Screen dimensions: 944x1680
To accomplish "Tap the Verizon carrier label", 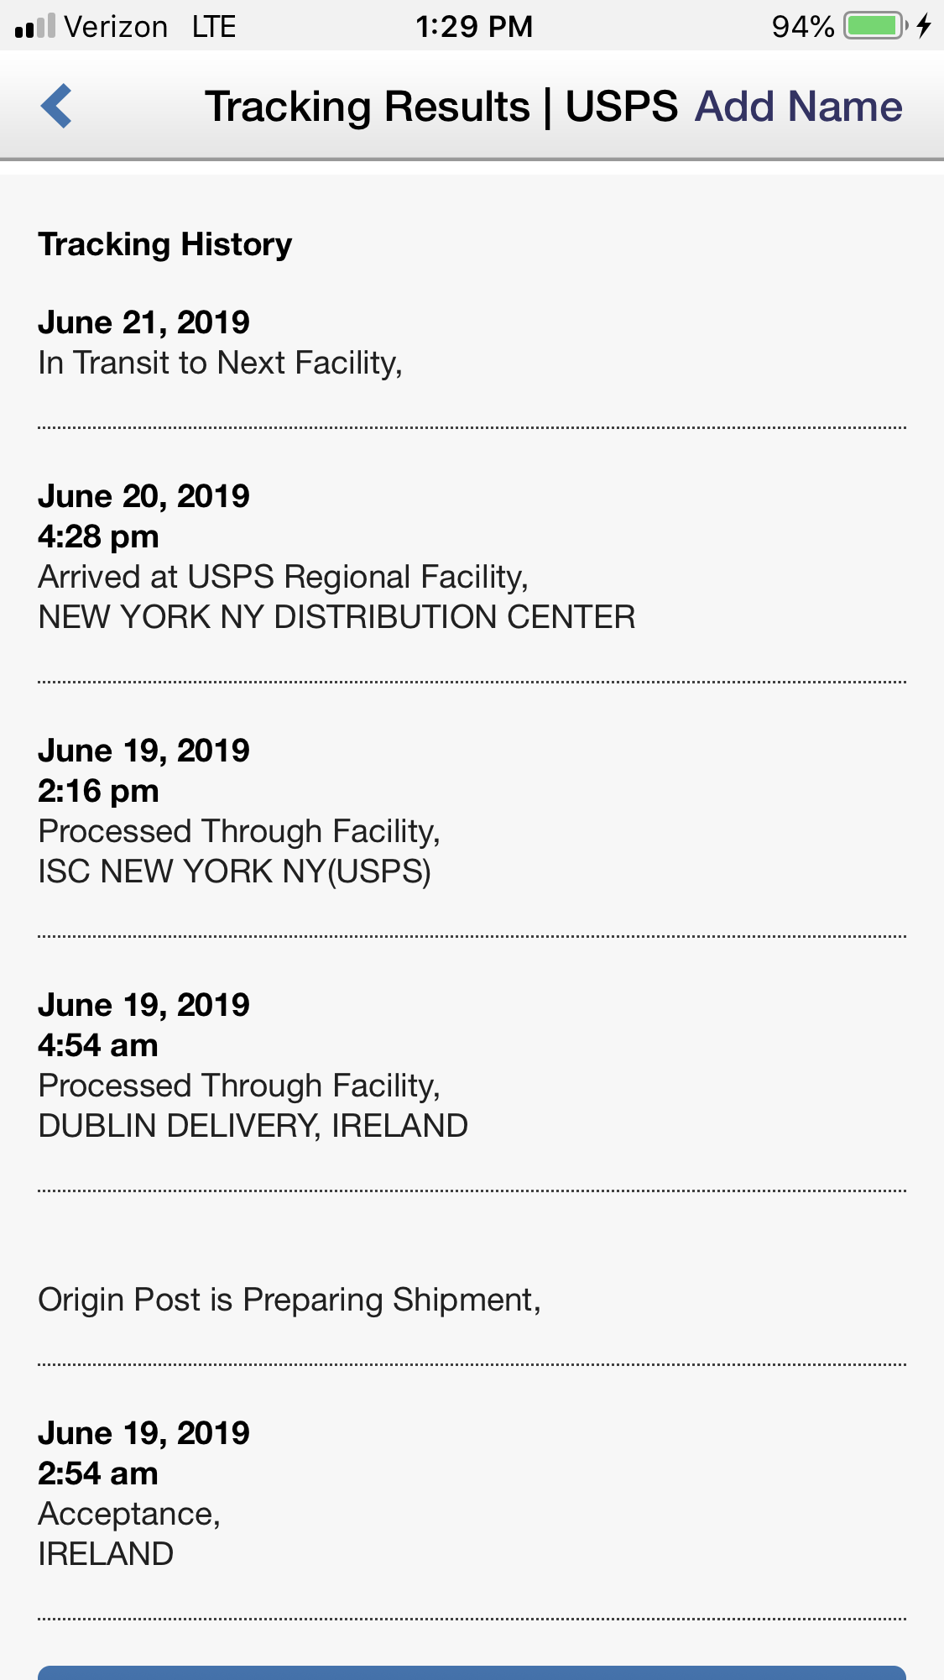I will click(x=117, y=27).
